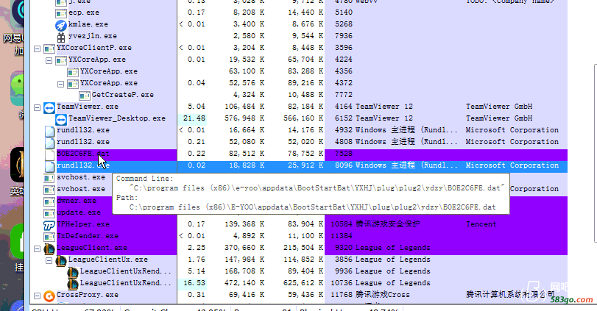597x311 pixels.
Task: Select the yvezjln.exe process name
Action: click(x=93, y=36)
